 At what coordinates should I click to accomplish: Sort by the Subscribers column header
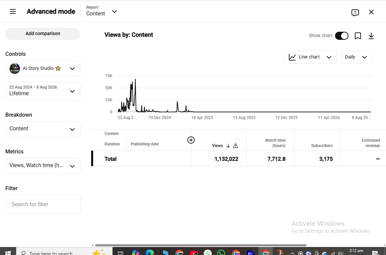(322, 146)
